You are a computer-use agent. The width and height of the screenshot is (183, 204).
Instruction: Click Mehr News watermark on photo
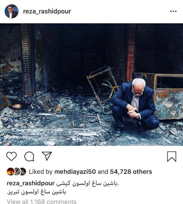[18, 139]
